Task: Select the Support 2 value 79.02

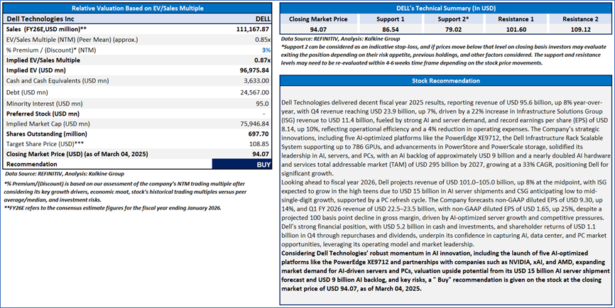Action: tap(453, 29)
